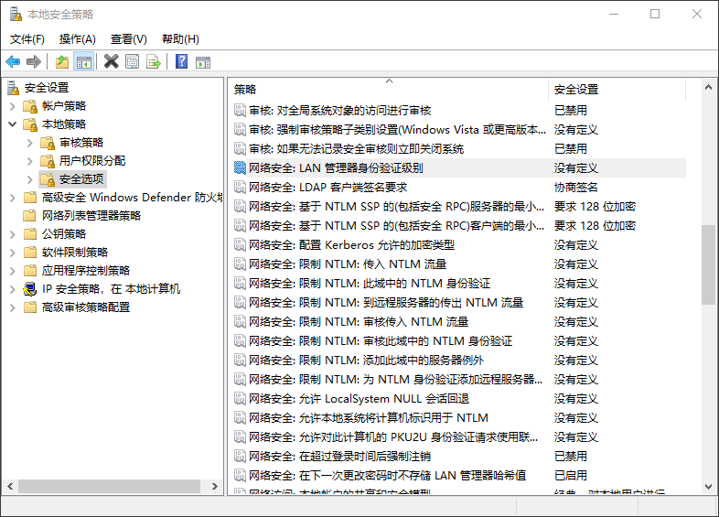Screen dimensions: 719x517
Task: Expand the 公钥策略 tree node
Action: pos(13,234)
